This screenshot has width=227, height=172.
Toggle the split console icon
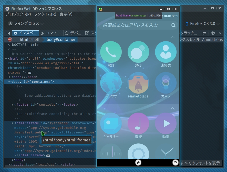[204, 33]
